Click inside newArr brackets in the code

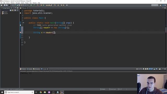[x=54, y=32]
